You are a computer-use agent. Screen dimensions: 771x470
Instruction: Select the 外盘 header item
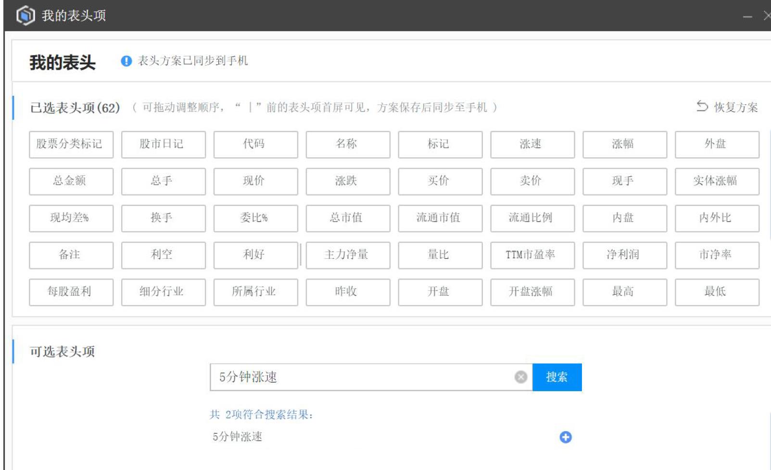tap(717, 144)
